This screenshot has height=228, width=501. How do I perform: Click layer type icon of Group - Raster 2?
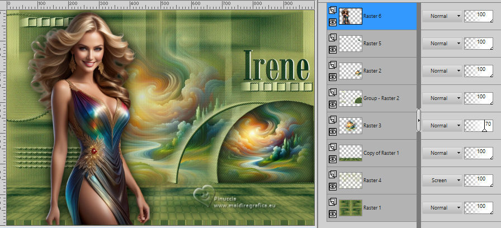[333, 93]
